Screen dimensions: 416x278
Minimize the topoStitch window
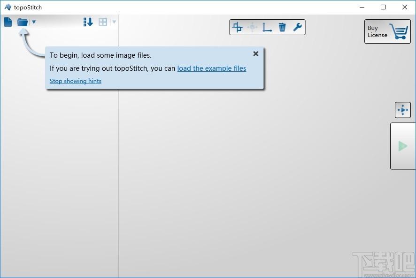click(x=362, y=7)
